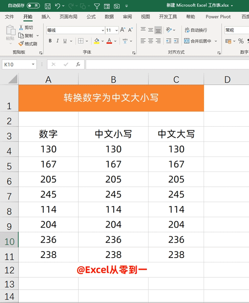249x303 pixels.
Task: Open the font size 11 dropdown
Action: 116,30
